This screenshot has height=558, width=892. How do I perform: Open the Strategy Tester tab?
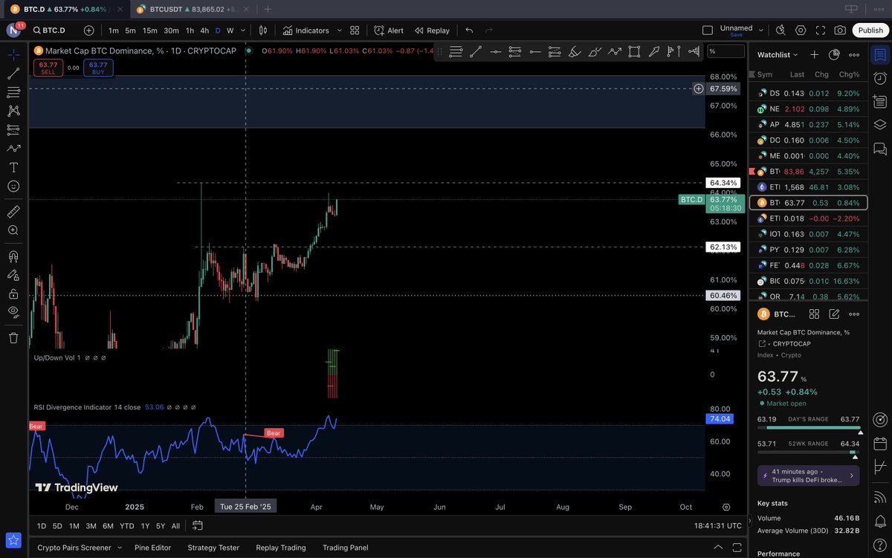click(x=213, y=548)
